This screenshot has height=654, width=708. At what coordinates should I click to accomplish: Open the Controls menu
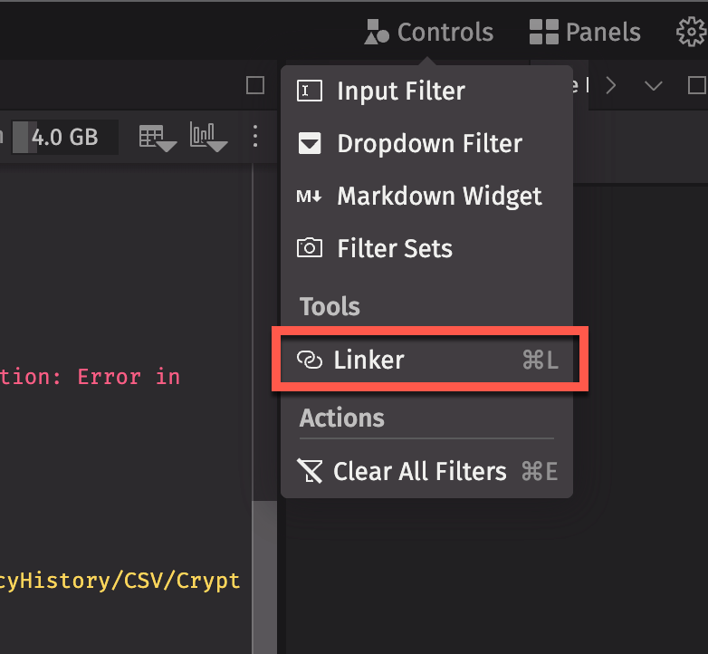pos(429,33)
